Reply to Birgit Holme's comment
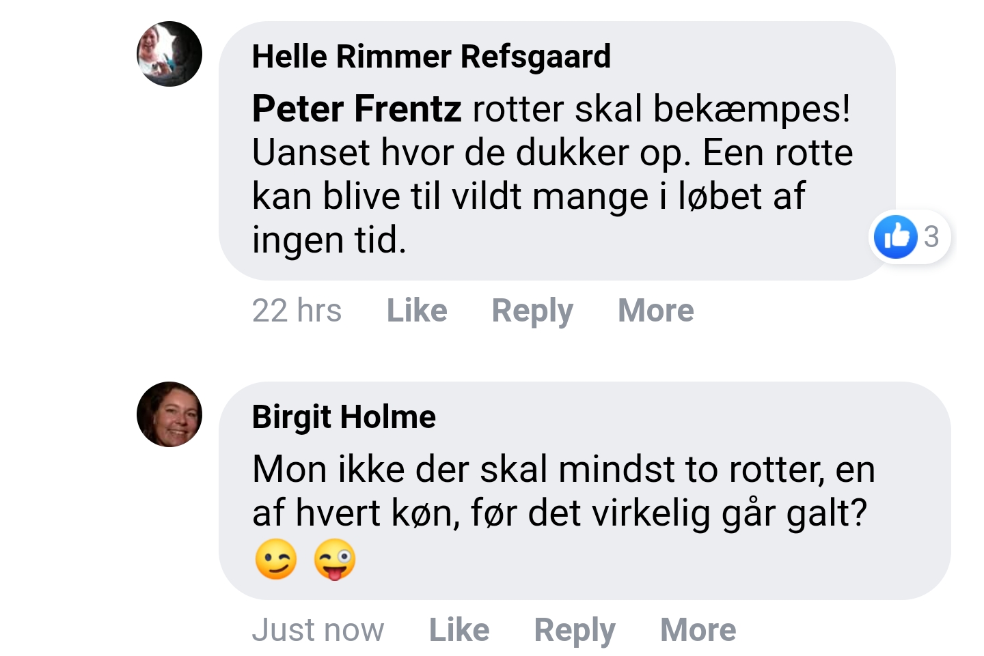The image size is (984, 656). [575, 630]
